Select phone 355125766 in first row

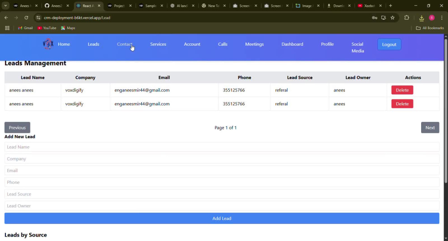pyautogui.click(x=234, y=90)
